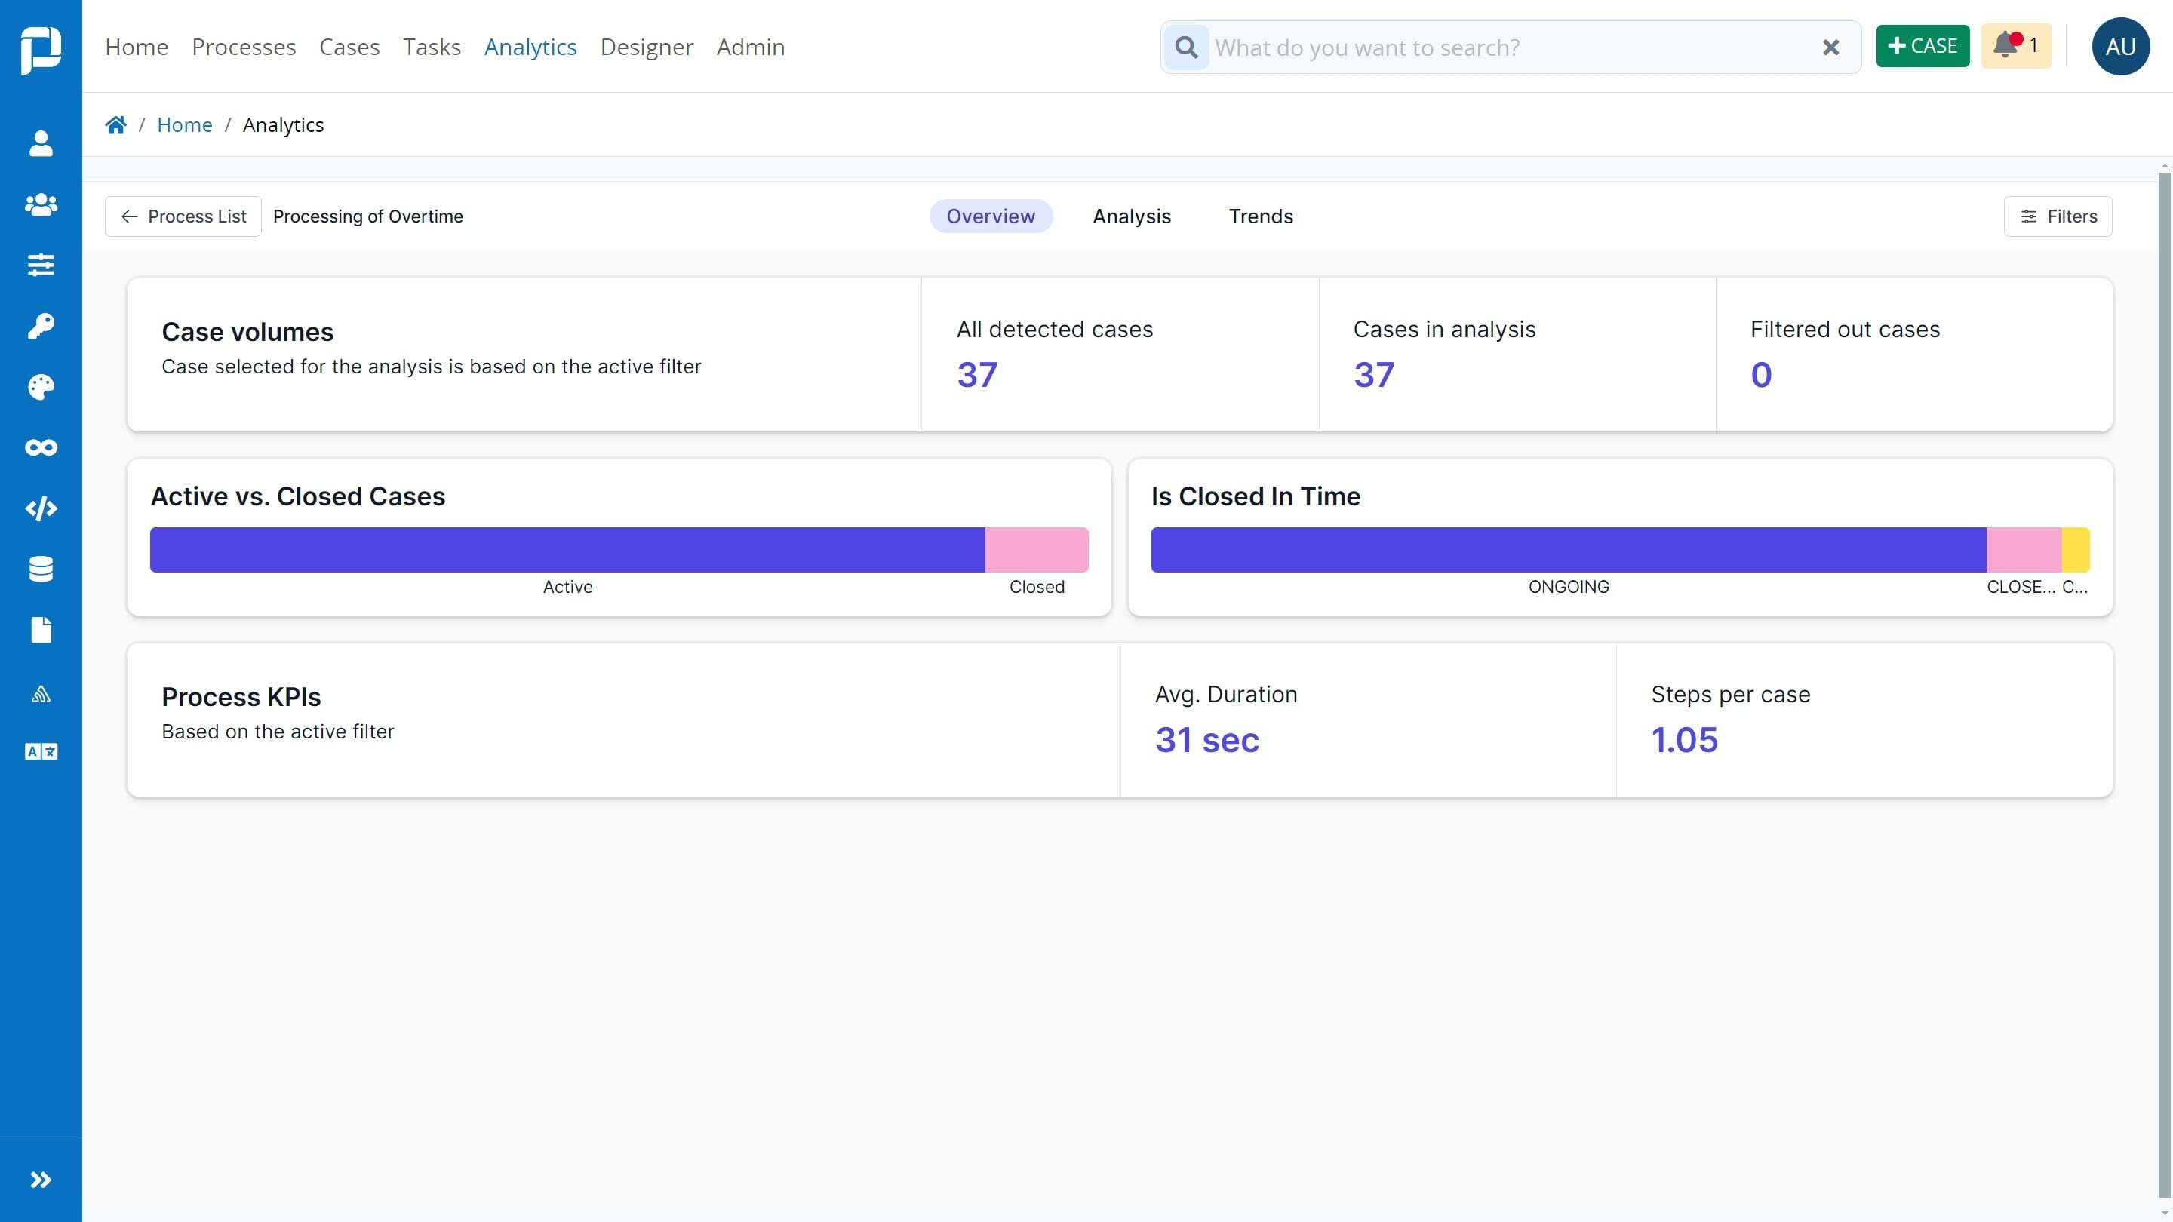This screenshot has height=1222, width=2173.
Task: Switch to the Analysis tab
Action: 1132,216
